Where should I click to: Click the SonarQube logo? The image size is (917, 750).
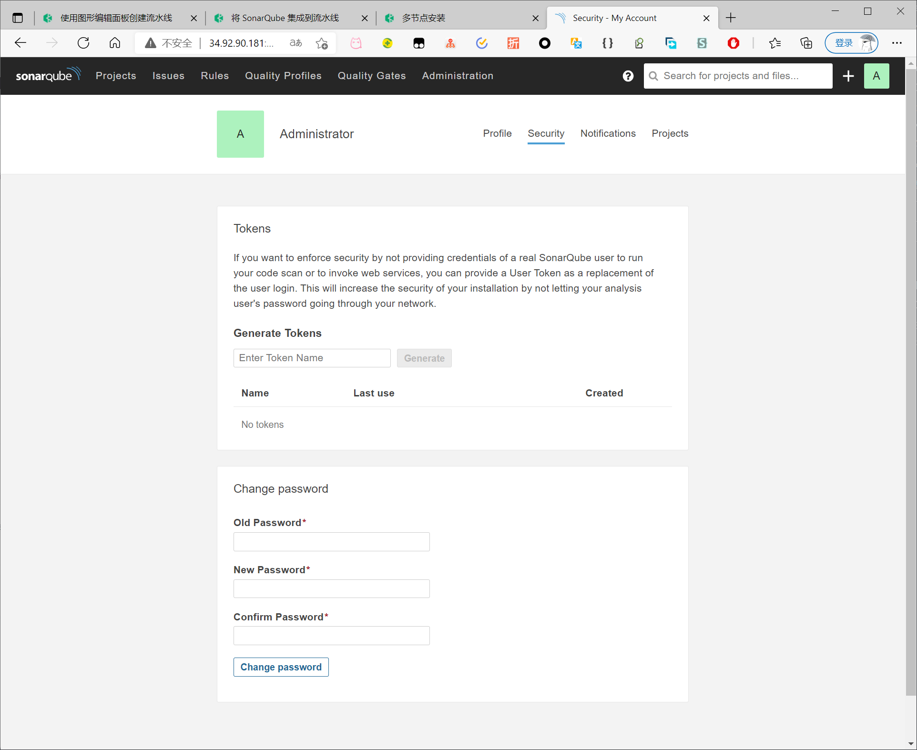[48, 75]
